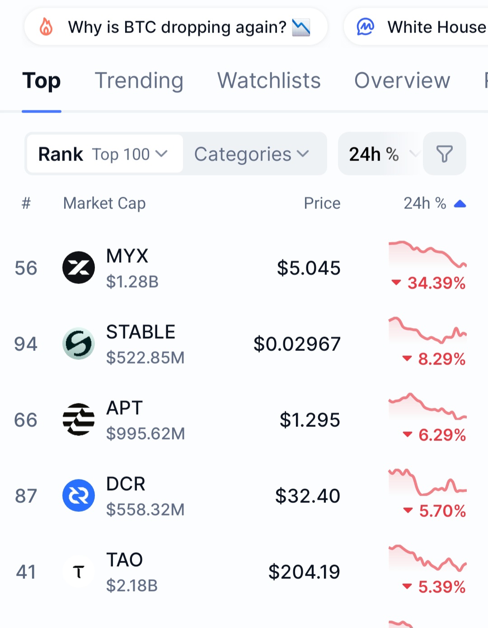488x628 pixels.
Task: Open the filter funnel icon
Action: [444, 154]
